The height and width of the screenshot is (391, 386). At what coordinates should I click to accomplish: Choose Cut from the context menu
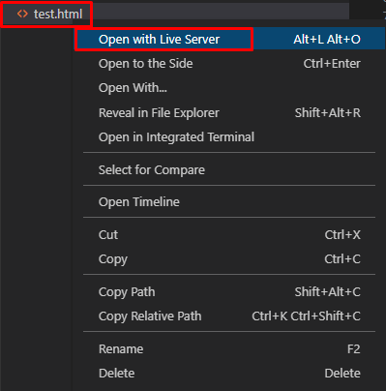pos(229,235)
